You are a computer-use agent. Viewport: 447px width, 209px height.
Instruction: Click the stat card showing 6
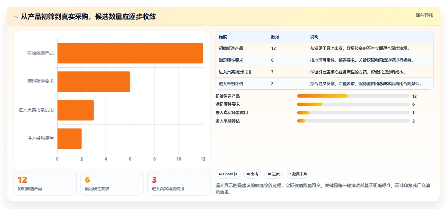(112, 183)
